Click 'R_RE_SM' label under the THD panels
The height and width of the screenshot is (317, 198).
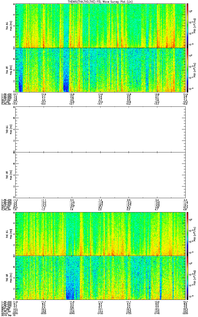click(x=7, y=209)
